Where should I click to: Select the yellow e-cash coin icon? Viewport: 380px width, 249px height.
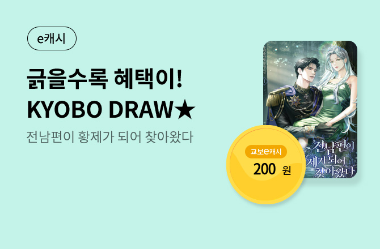[266, 165]
